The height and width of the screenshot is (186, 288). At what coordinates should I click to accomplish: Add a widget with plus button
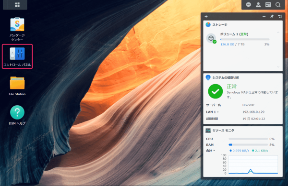point(206,16)
